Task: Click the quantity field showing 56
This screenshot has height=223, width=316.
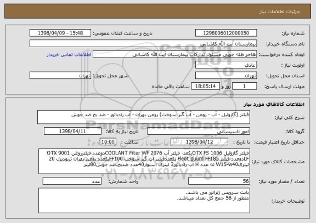Action: point(219,181)
